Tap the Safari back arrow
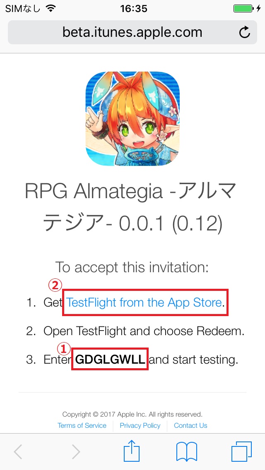 click(18, 452)
